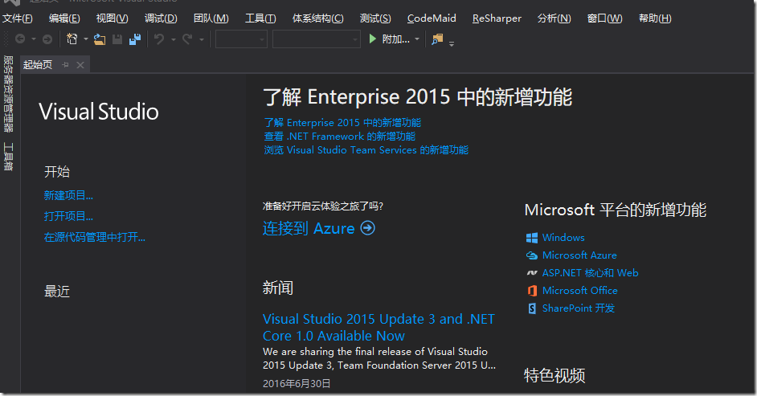Open the dropdown arrow next to 附加...
757x396 pixels.
(417, 39)
